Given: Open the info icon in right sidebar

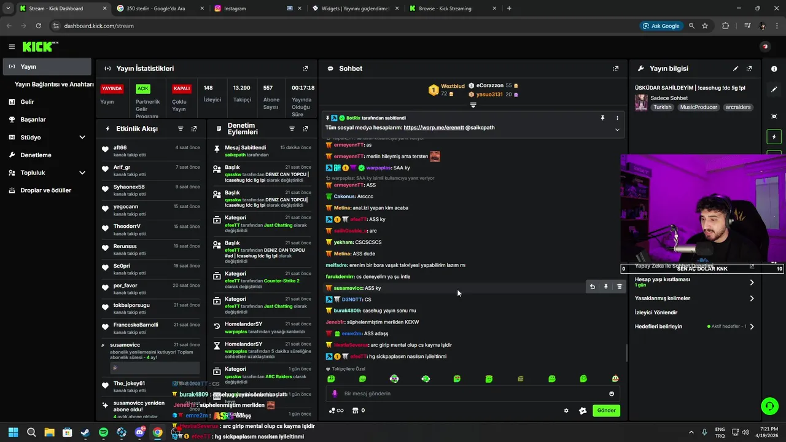Looking at the screenshot, I should pos(774,69).
